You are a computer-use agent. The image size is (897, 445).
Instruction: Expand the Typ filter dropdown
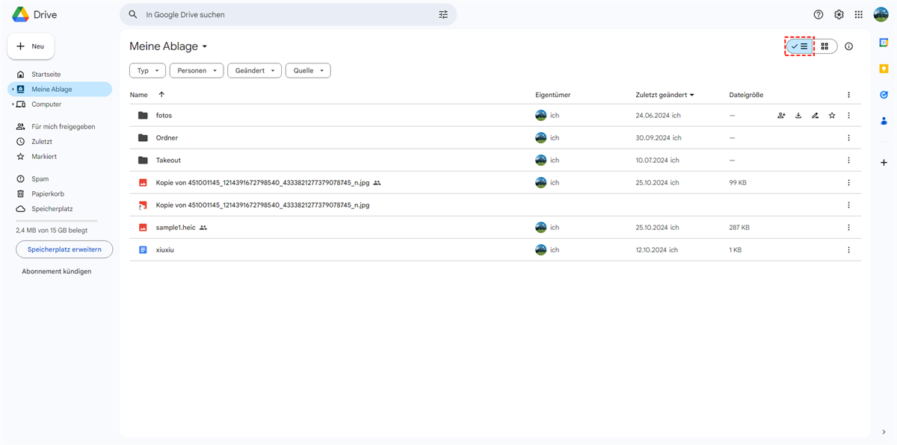147,71
